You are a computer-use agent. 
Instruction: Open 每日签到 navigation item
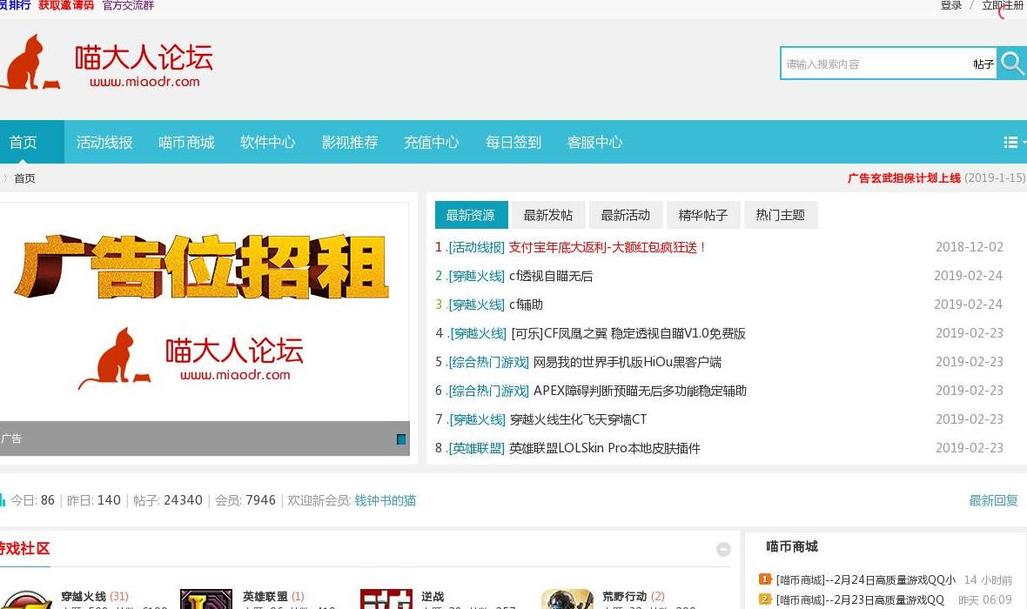pos(513,142)
